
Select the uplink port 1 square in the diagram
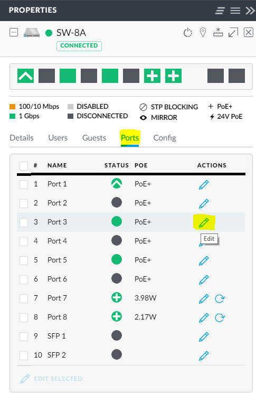(x=26, y=76)
